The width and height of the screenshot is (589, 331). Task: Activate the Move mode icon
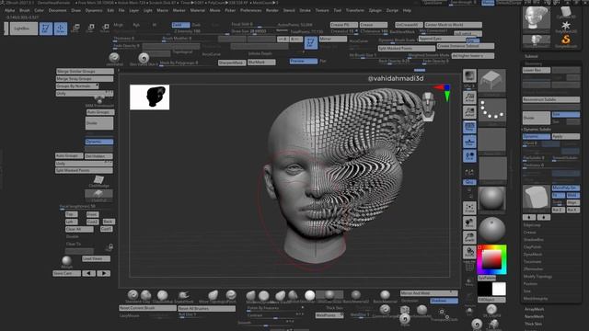click(x=75, y=29)
